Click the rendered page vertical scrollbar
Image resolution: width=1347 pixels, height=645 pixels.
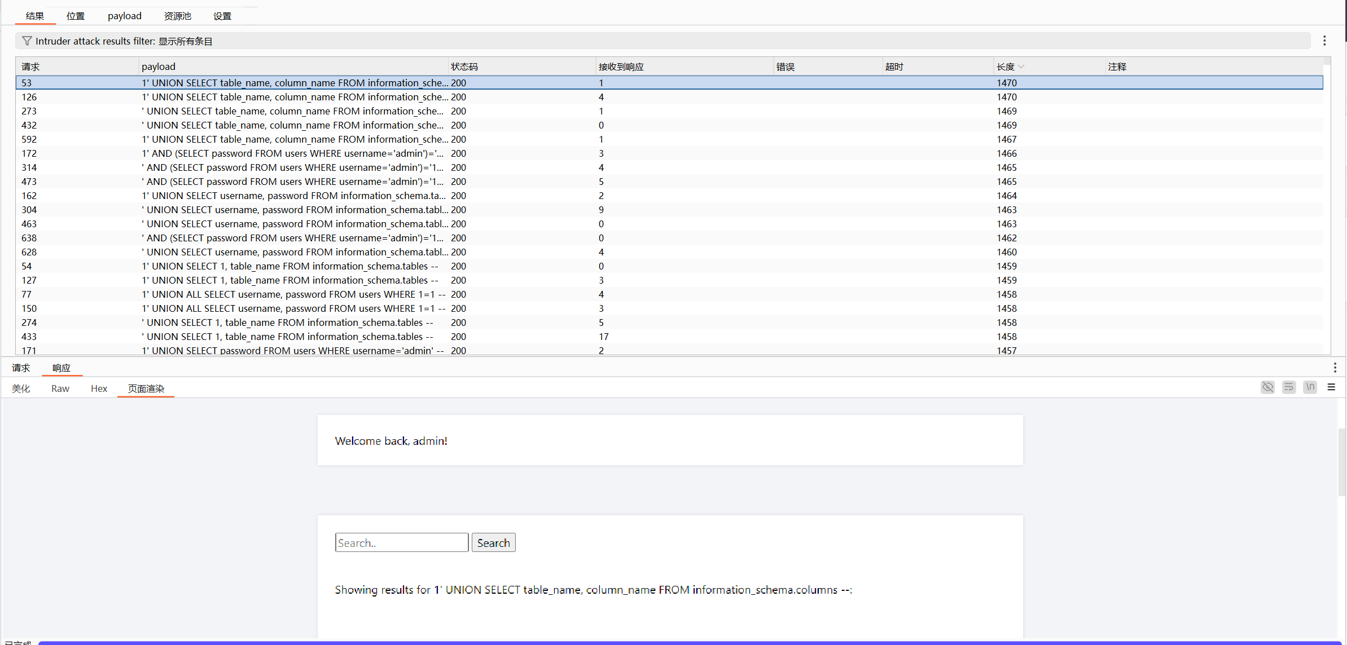coord(1341,462)
